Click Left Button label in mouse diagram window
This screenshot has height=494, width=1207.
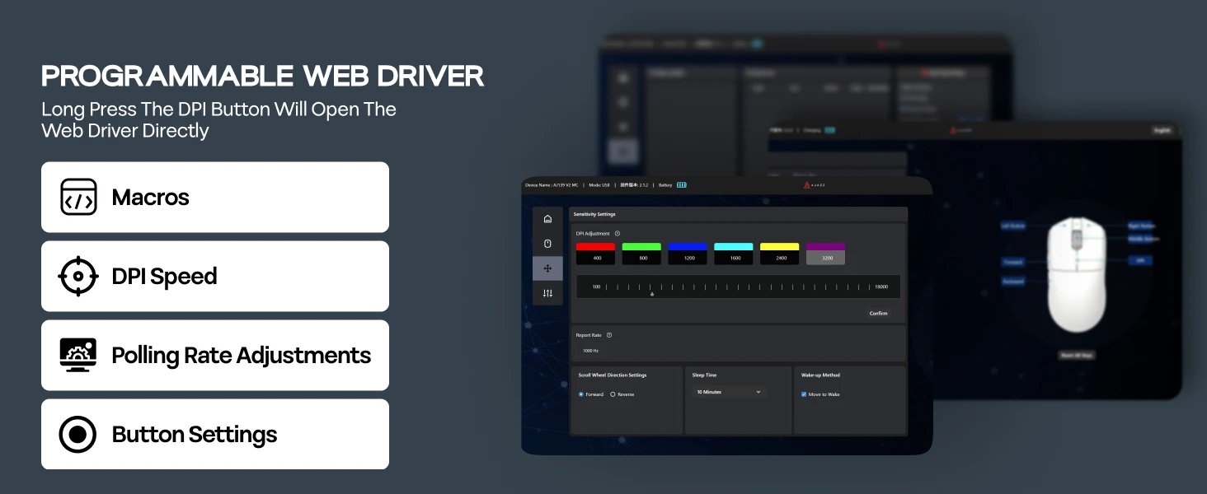1013,226
